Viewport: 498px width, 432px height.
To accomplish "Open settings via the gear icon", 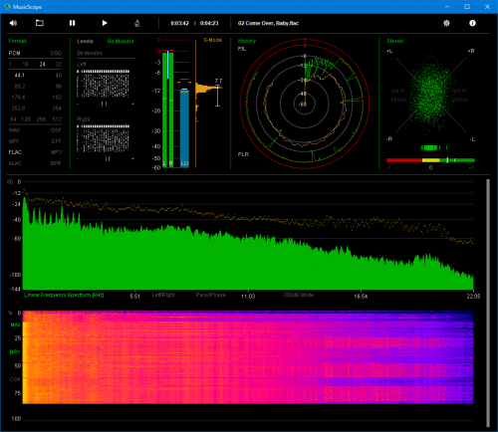I will [446, 23].
